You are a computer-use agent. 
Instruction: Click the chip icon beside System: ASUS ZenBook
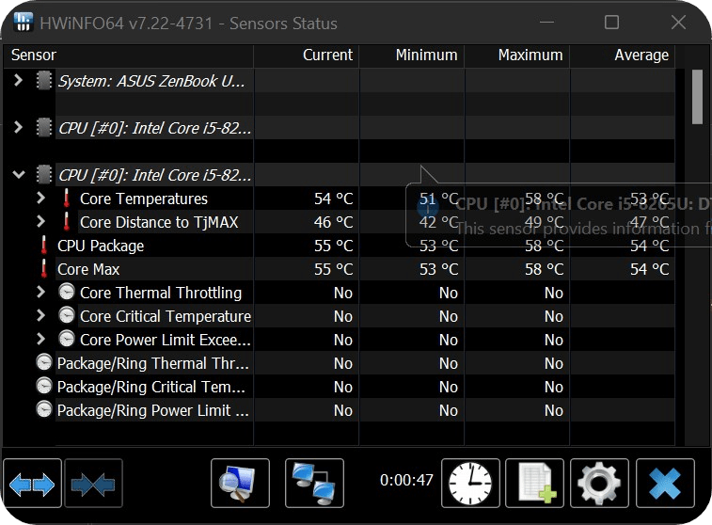point(44,81)
